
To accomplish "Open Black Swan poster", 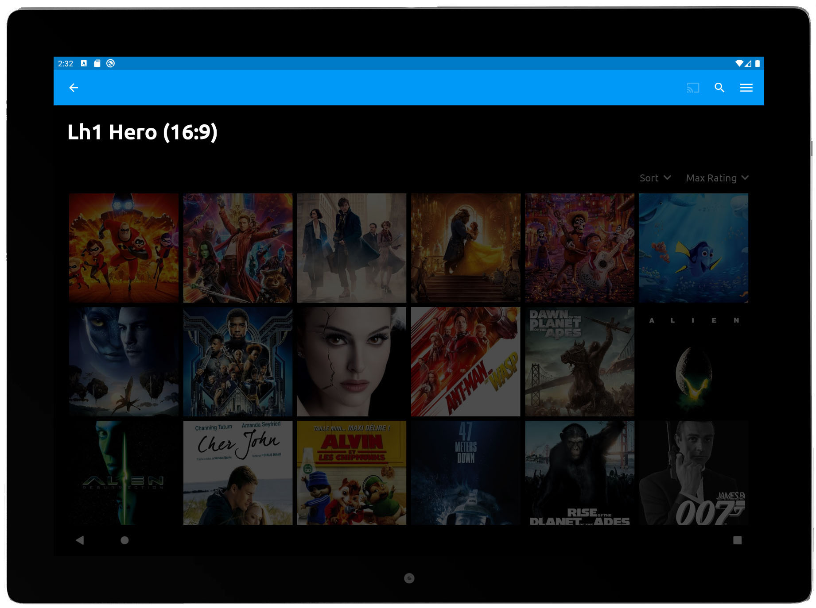I will (x=352, y=362).
